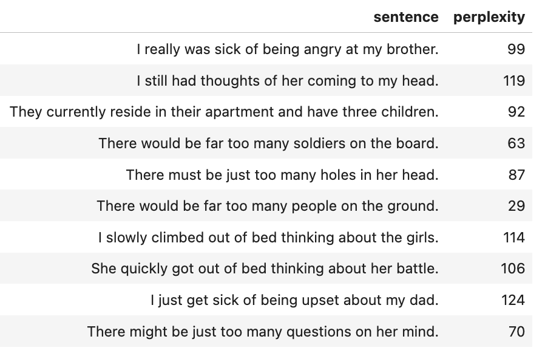
Task: Click the sentence about soldiers on the board
Action: (x=268, y=143)
